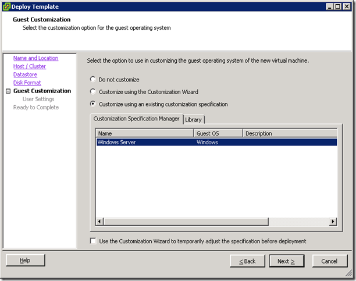356x281 pixels.
Task: Collapse the Guest Customization tree node
Action: [x=8, y=91]
